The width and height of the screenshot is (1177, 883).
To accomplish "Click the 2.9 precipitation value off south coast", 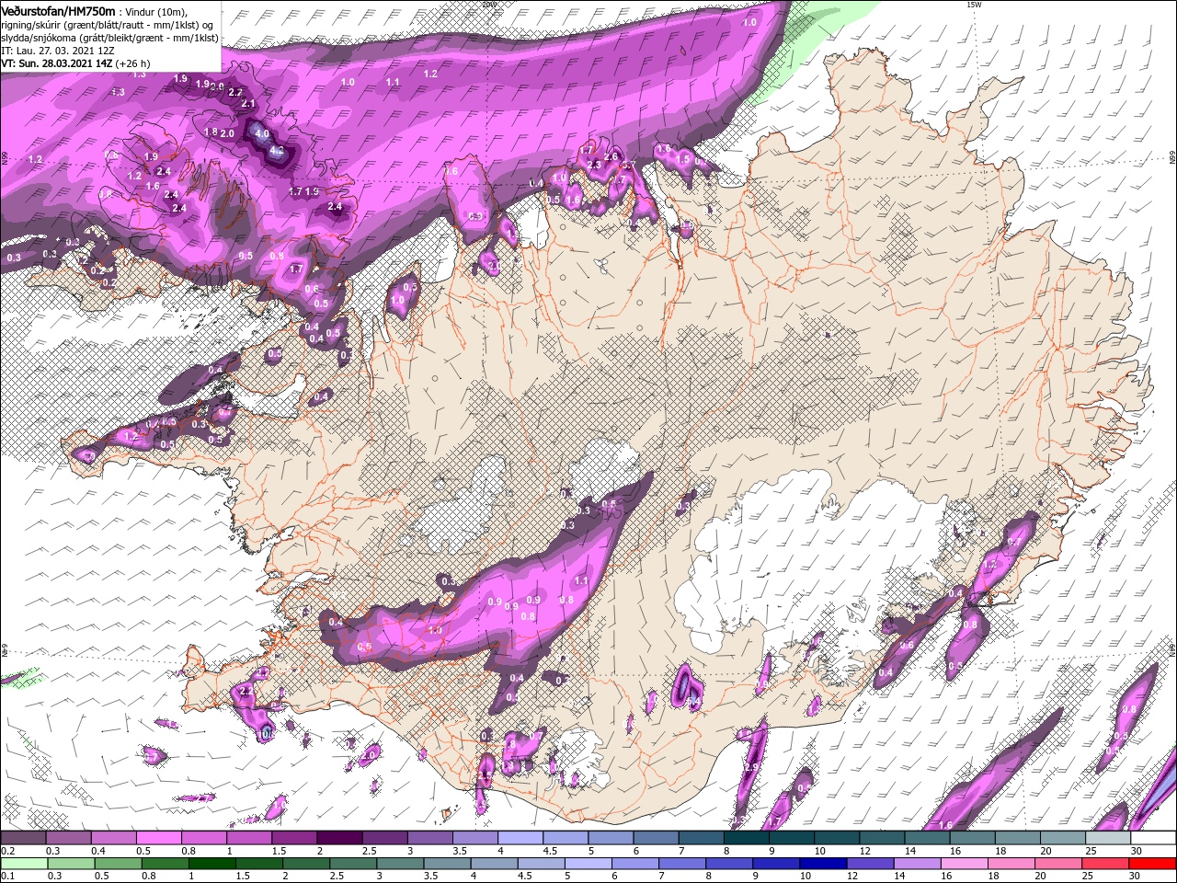I will (750, 767).
